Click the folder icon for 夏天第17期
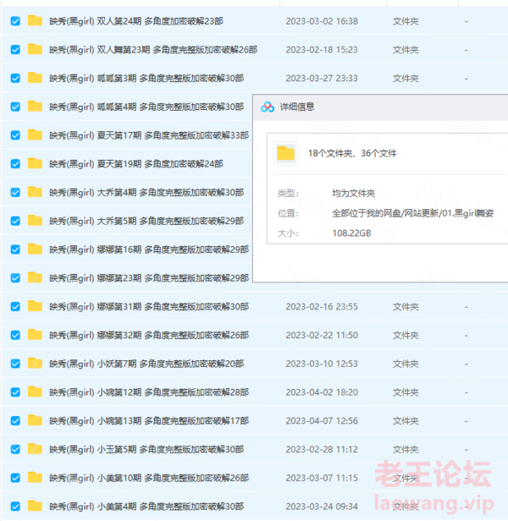 35,135
